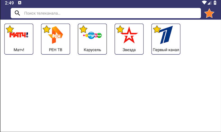221x132 pixels.
Task: Toggle favorite star on Матч! channel
Action: [x=10, y=29]
